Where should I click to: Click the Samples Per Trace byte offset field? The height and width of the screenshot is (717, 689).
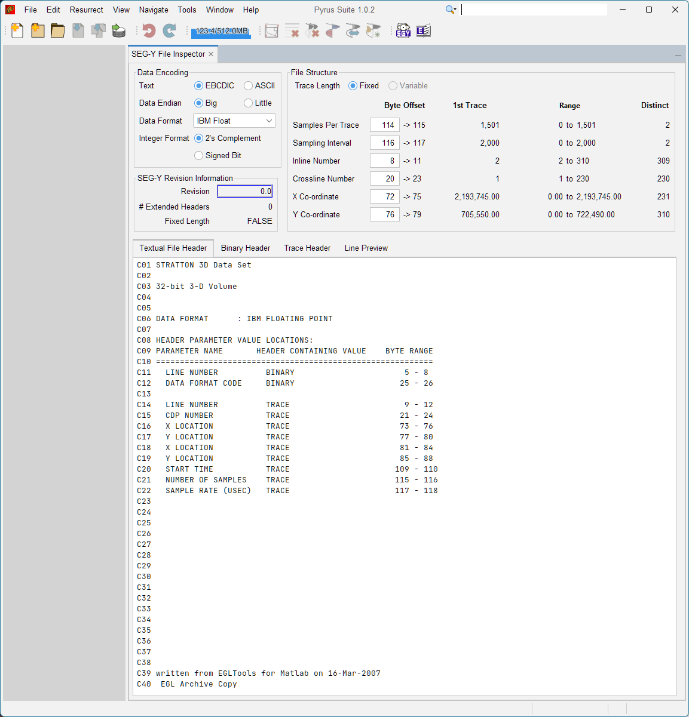pos(385,125)
